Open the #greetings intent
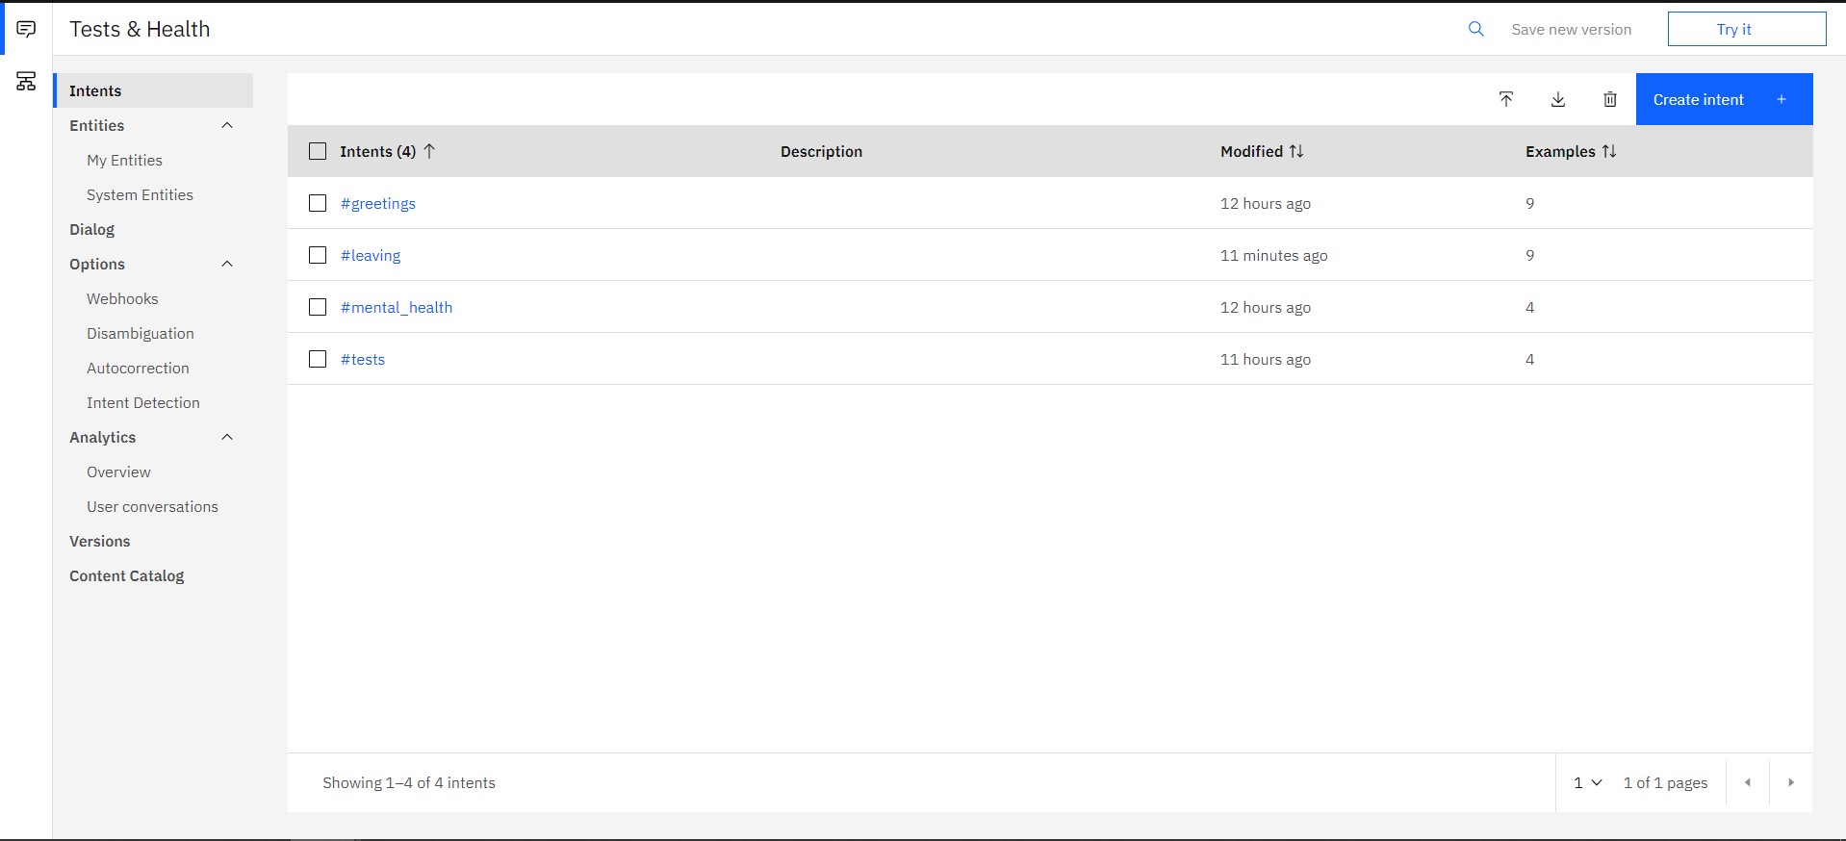The image size is (1846, 841). 378,203
